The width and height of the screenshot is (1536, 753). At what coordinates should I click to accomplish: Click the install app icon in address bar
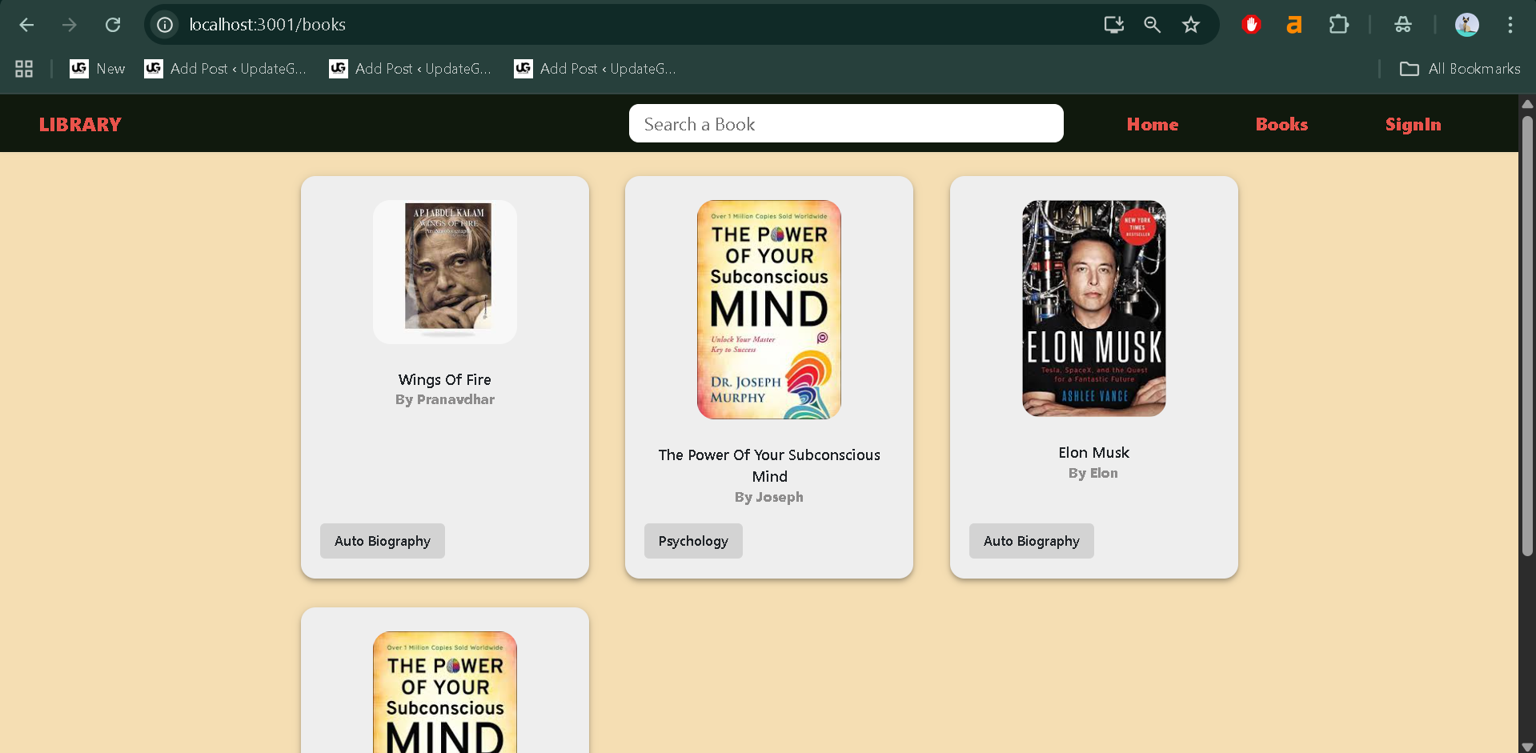click(1113, 25)
